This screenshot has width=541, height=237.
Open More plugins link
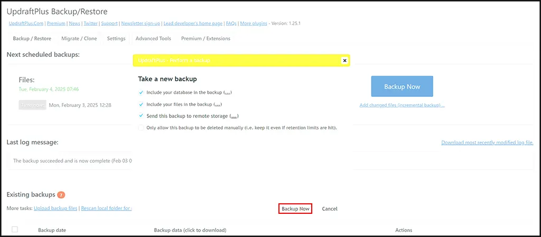(254, 23)
